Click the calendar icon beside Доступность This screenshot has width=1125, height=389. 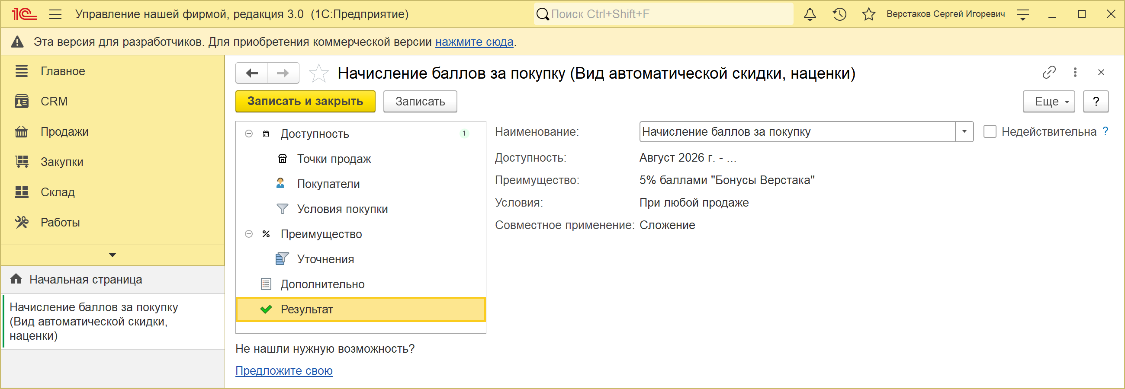tap(266, 134)
